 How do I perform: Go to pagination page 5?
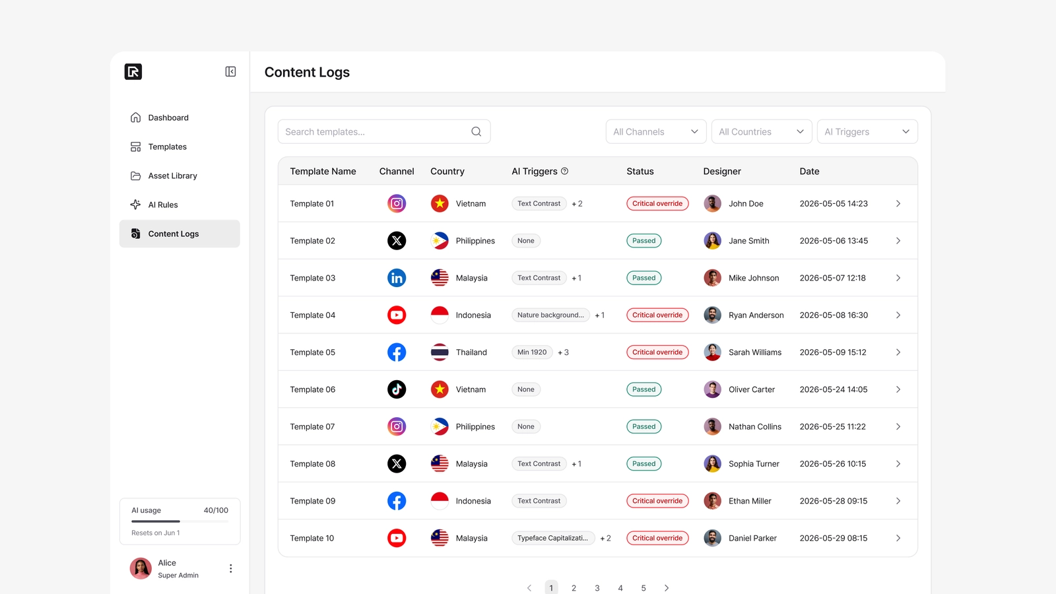pyautogui.click(x=643, y=587)
